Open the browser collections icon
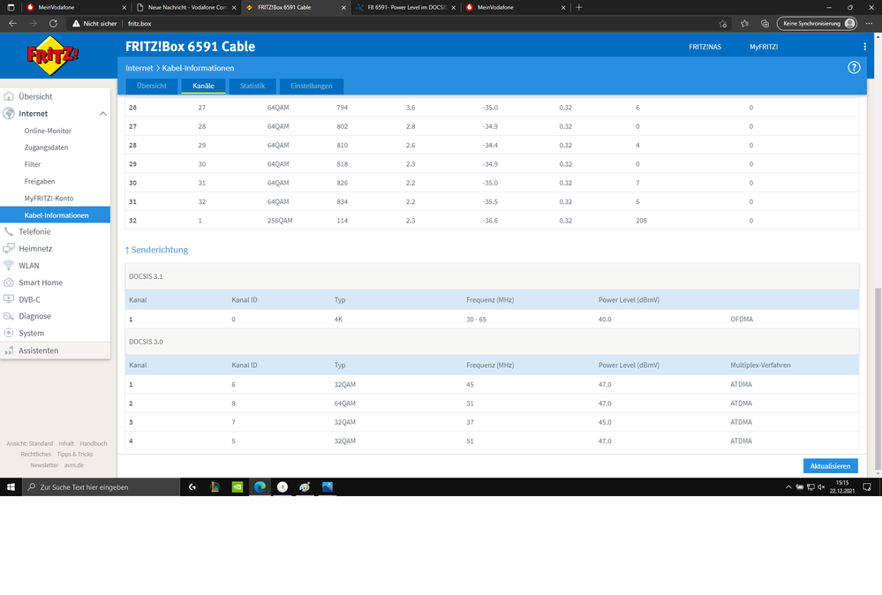This screenshot has width=882, height=595. [765, 24]
